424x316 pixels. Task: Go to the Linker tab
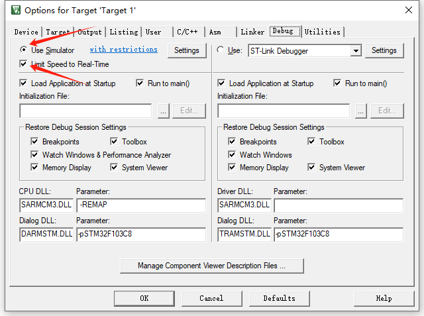[252, 32]
